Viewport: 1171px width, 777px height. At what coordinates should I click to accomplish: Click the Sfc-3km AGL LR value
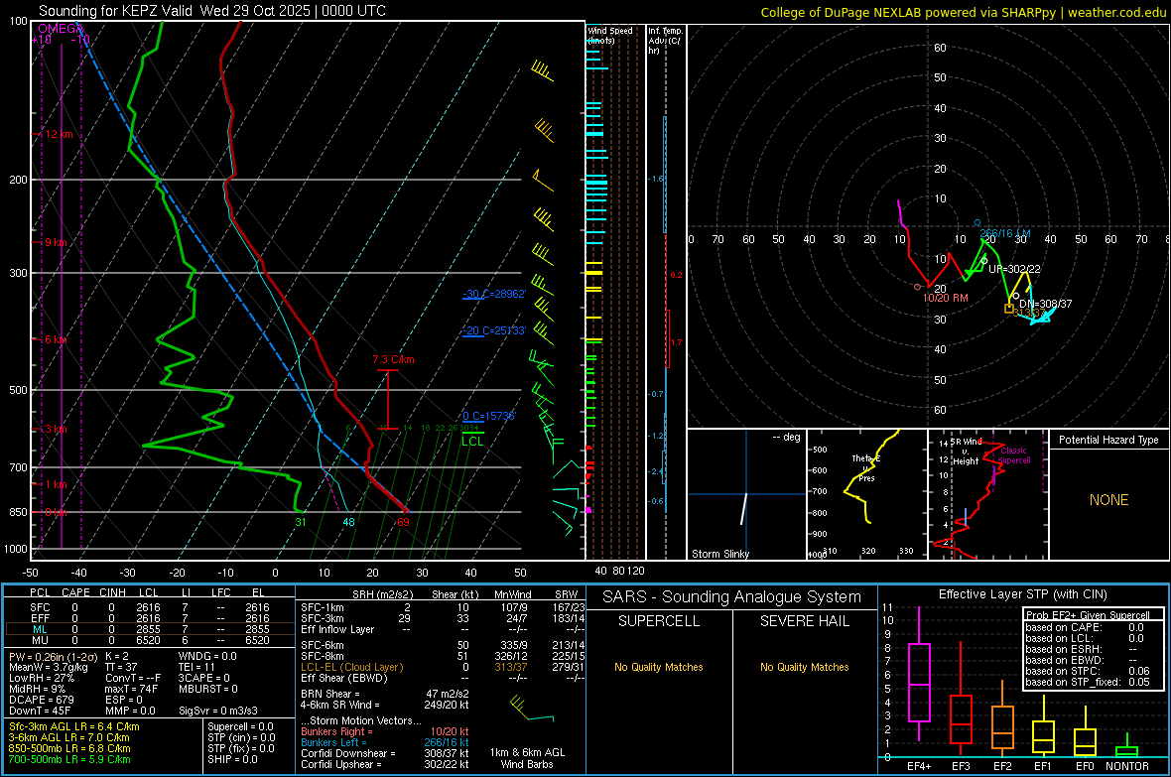click(x=74, y=726)
